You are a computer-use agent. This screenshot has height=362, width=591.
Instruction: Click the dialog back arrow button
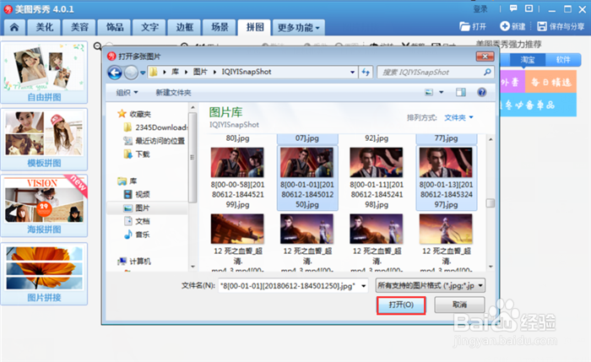115,73
